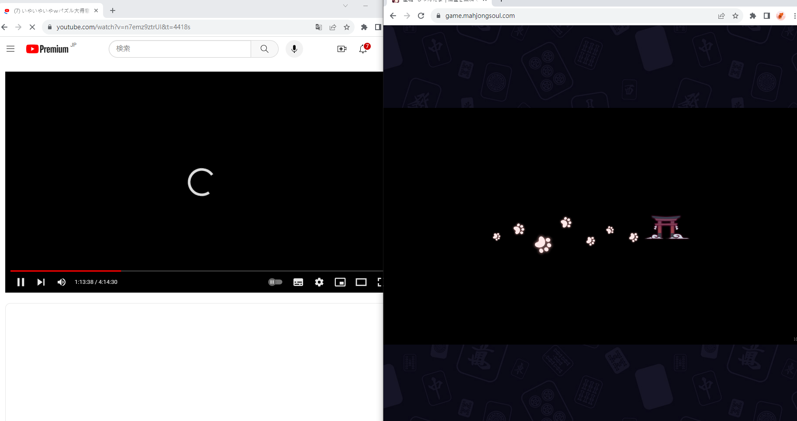Open translate page icon in YouTube address bar

tap(319, 27)
